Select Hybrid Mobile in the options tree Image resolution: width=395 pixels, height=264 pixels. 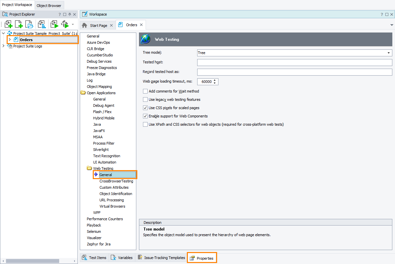click(x=104, y=118)
